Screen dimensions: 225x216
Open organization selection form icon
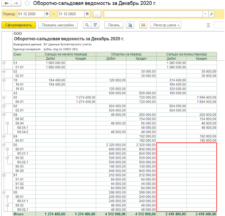pos(211,14)
